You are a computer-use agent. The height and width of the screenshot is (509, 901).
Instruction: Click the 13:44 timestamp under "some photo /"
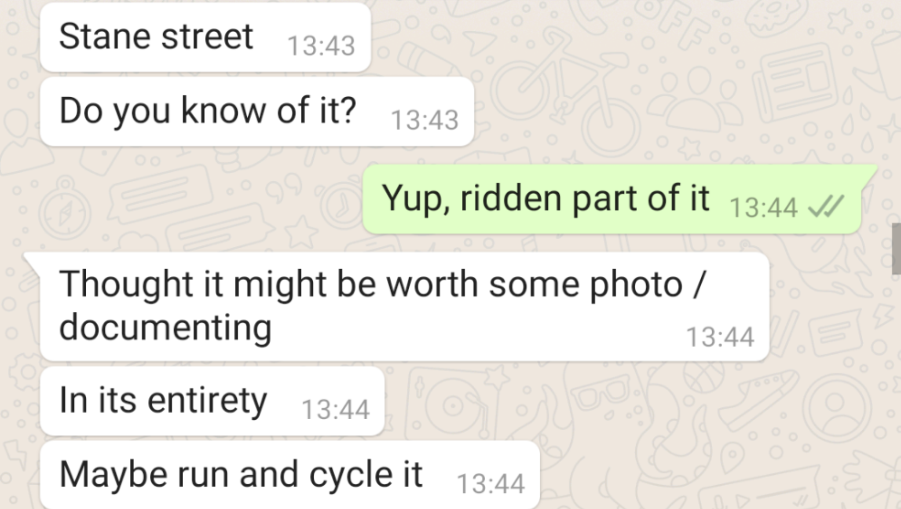(720, 337)
